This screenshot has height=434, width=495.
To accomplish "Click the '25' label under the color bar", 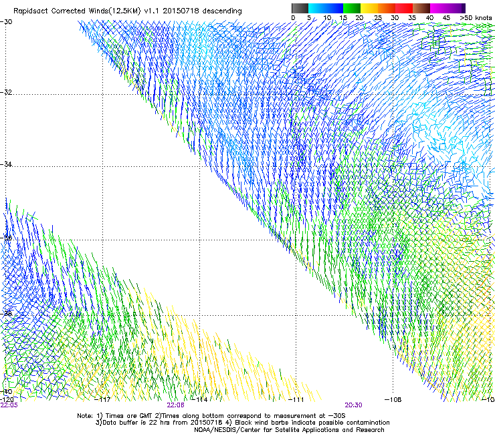I will coord(378,17).
